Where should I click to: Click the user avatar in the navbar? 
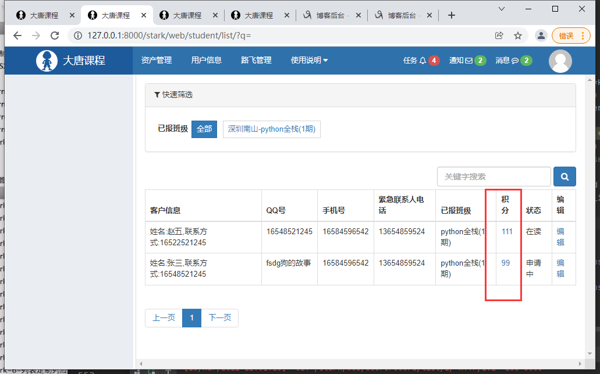[560, 61]
